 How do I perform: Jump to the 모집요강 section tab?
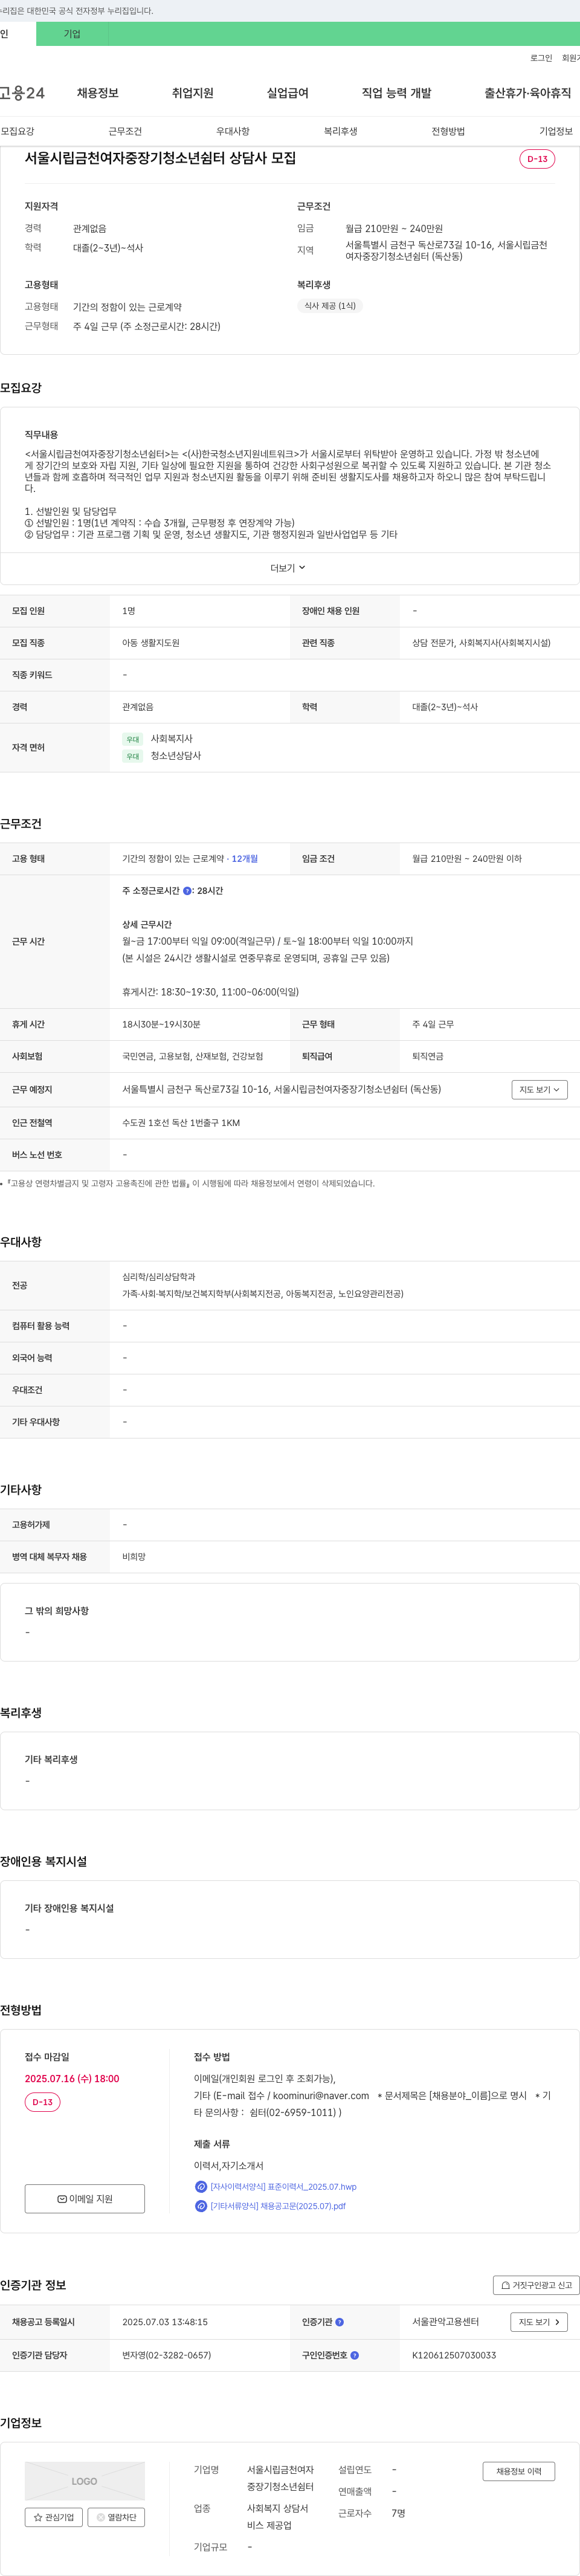point(18,131)
